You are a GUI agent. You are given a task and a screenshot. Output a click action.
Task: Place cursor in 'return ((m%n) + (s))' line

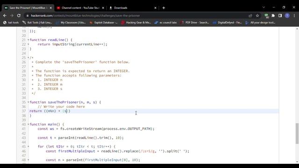(x=50, y=111)
